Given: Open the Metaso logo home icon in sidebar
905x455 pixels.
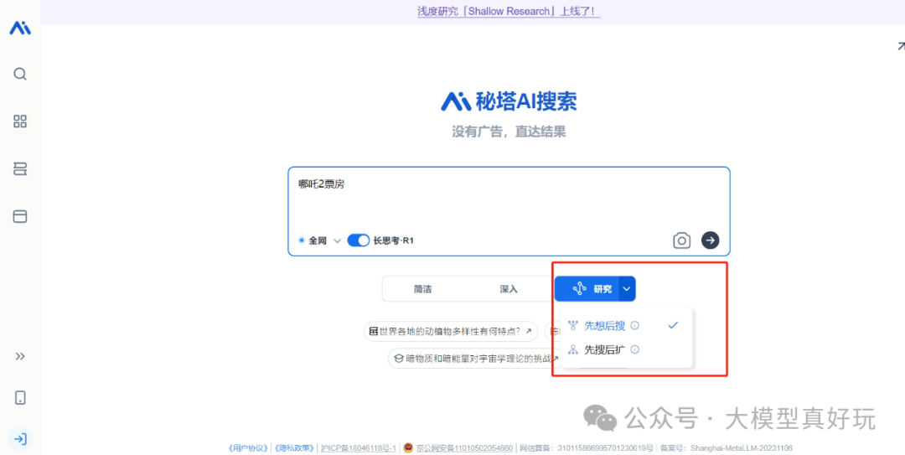Looking at the screenshot, I should tap(20, 27).
